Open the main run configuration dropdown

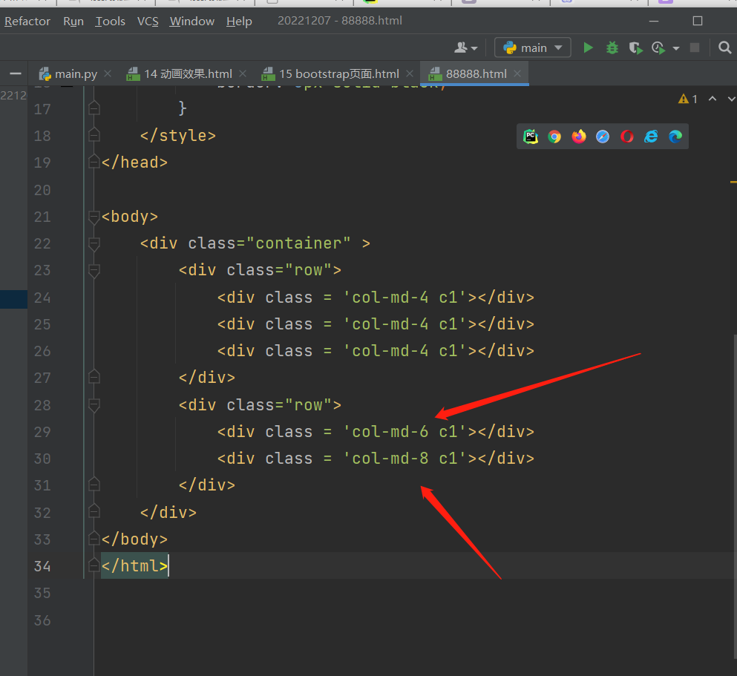coord(533,47)
